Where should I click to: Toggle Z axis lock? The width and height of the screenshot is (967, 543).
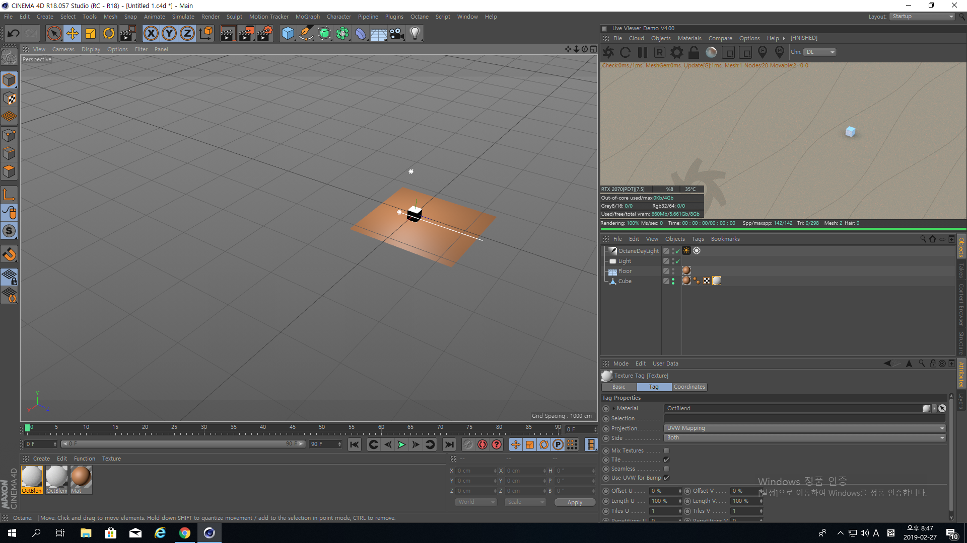187,34
